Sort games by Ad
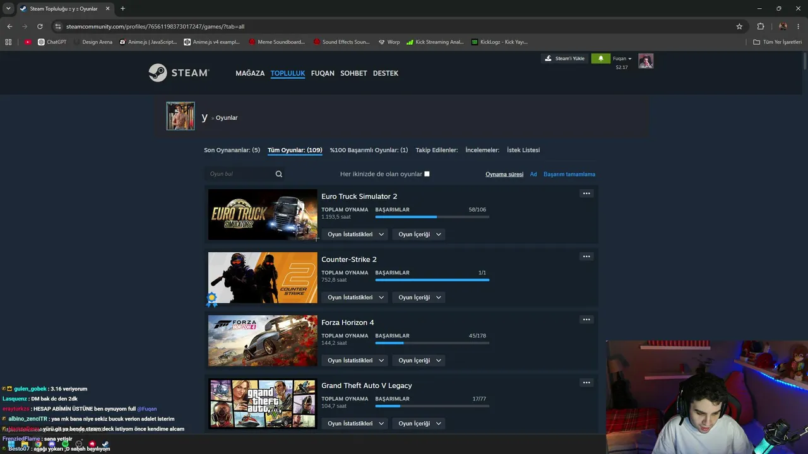The width and height of the screenshot is (808, 454). (x=533, y=174)
